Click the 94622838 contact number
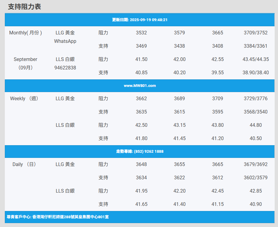 point(65,68)
